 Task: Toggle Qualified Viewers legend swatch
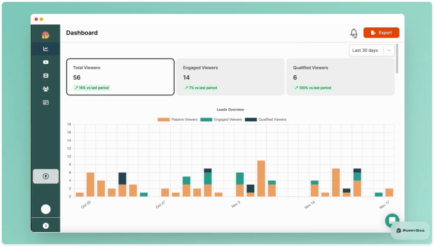pyautogui.click(x=251, y=119)
